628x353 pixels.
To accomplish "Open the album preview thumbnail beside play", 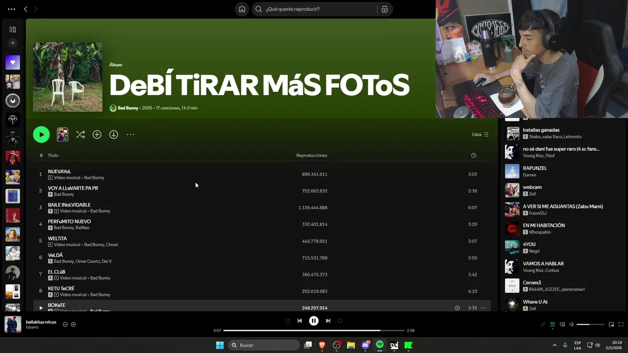I will (x=62, y=134).
